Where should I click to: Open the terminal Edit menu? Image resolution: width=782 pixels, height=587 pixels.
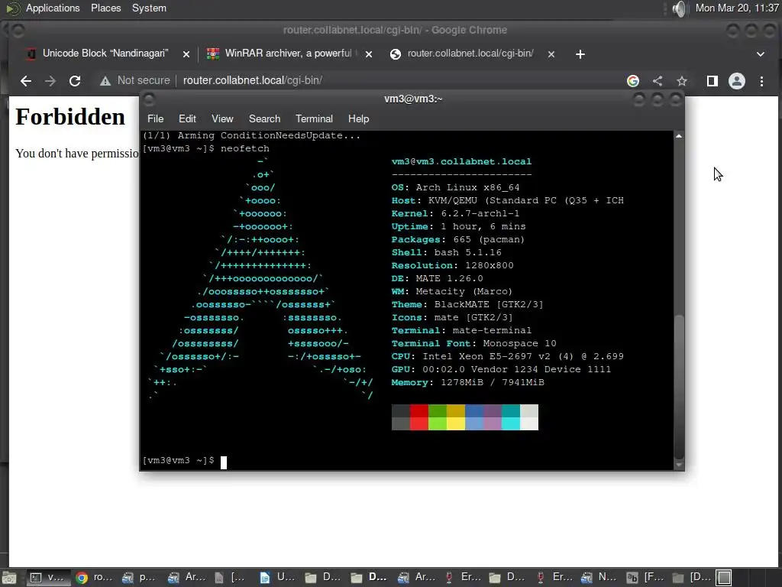coord(187,118)
